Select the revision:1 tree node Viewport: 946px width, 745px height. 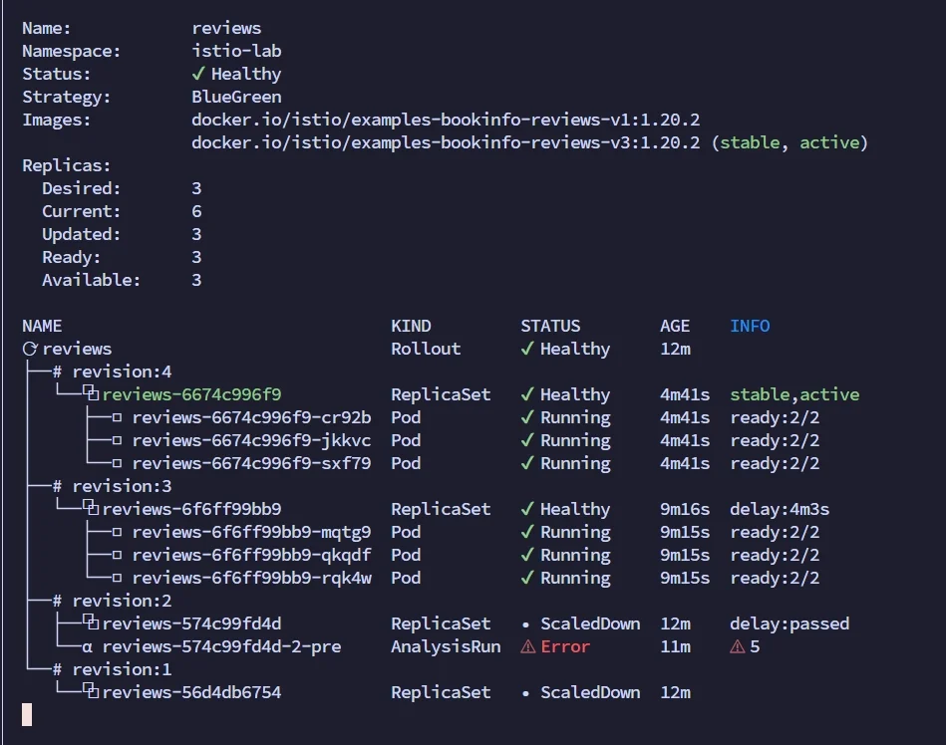pos(113,669)
